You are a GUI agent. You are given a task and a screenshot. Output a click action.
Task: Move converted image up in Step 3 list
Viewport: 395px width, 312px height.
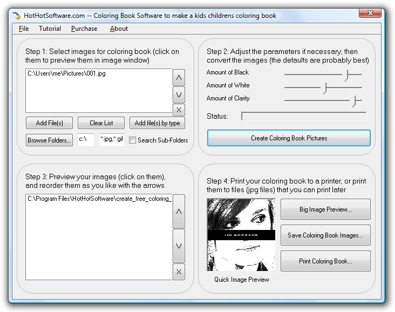tap(179, 211)
